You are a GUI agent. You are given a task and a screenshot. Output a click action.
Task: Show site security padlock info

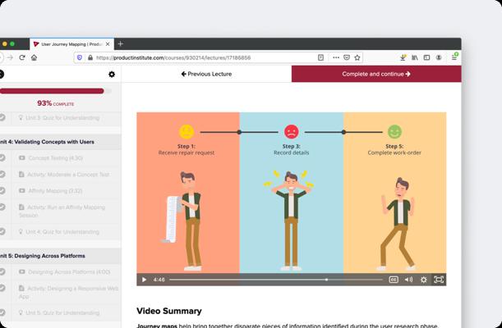coord(90,57)
